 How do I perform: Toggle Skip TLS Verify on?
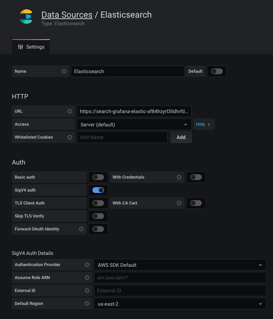[x=98, y=216]
